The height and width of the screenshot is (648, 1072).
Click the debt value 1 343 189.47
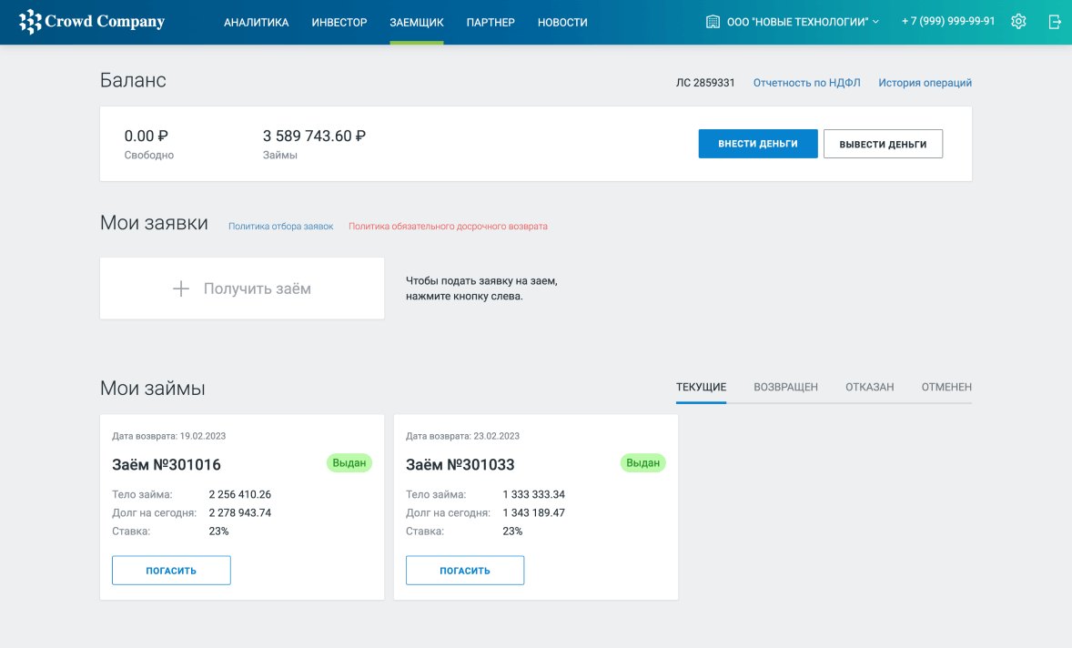tap(534, 512)
